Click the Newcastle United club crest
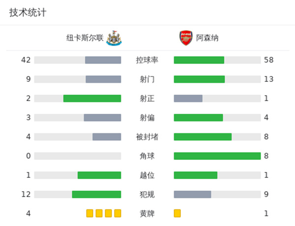295x226 pixels. pyautogui.click(x=114, y=38)
